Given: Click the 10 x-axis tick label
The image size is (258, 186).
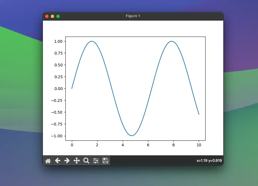Looking at the screenshot, I should pyautogui.click(x=199, y=145).
